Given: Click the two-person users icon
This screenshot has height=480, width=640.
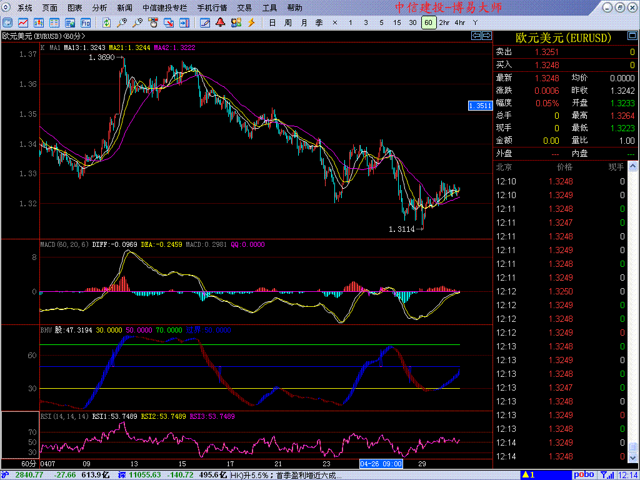Looking at the screenshot, I should [x=236, y=22].
